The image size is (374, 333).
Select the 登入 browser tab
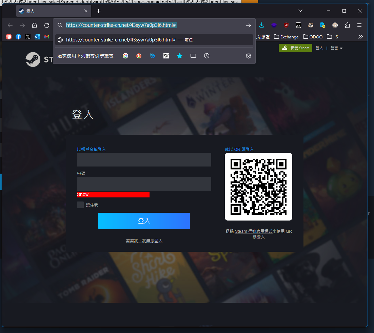(54, 11)
